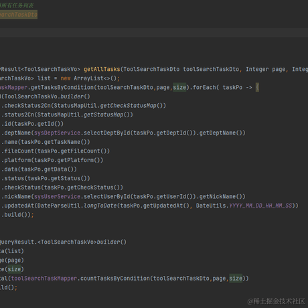Click the highlighted 'size' in the '(size)' line

14,269
